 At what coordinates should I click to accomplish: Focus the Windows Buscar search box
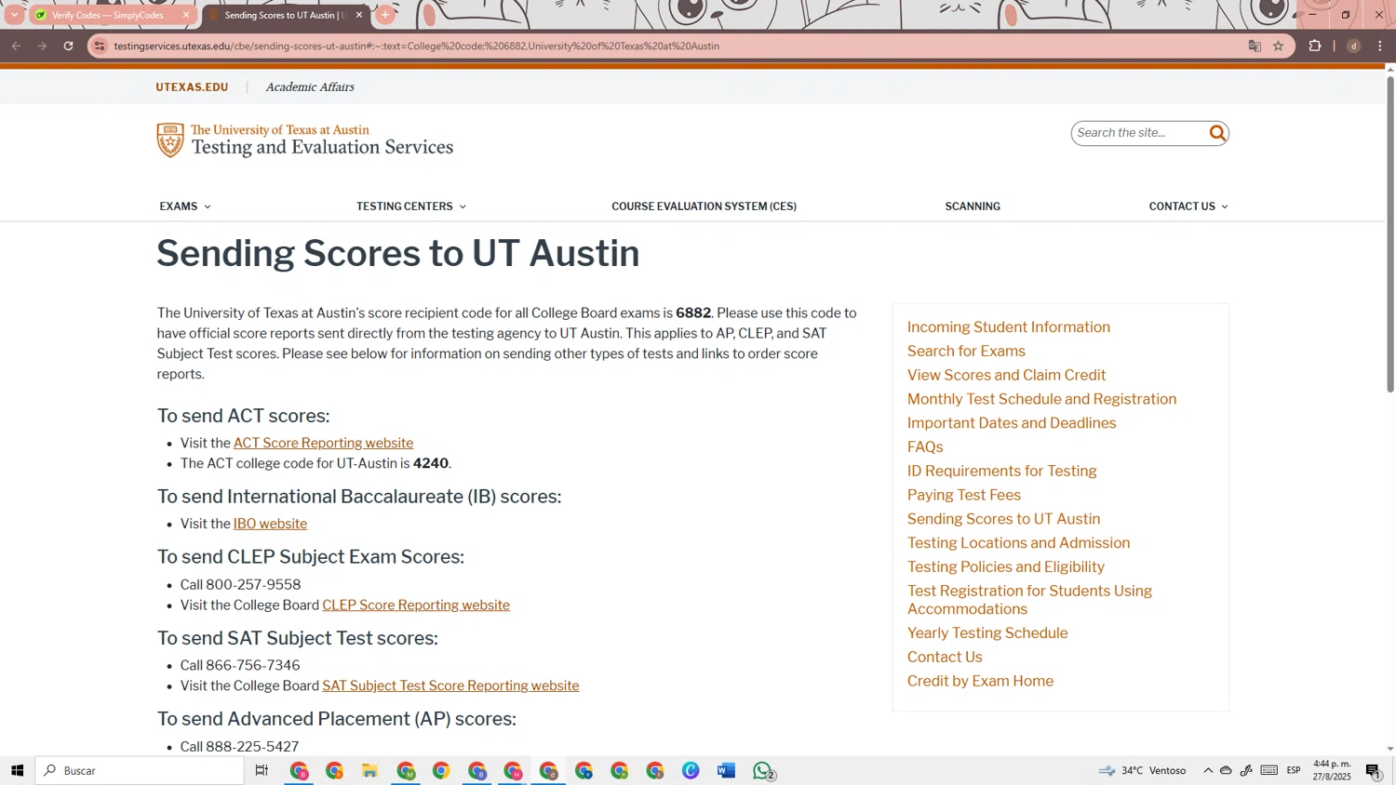point(140,770)
